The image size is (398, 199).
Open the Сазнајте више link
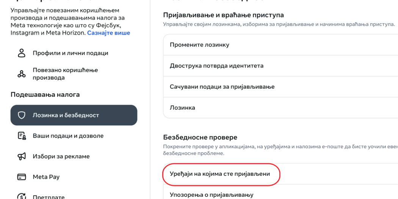click(108, 33)
